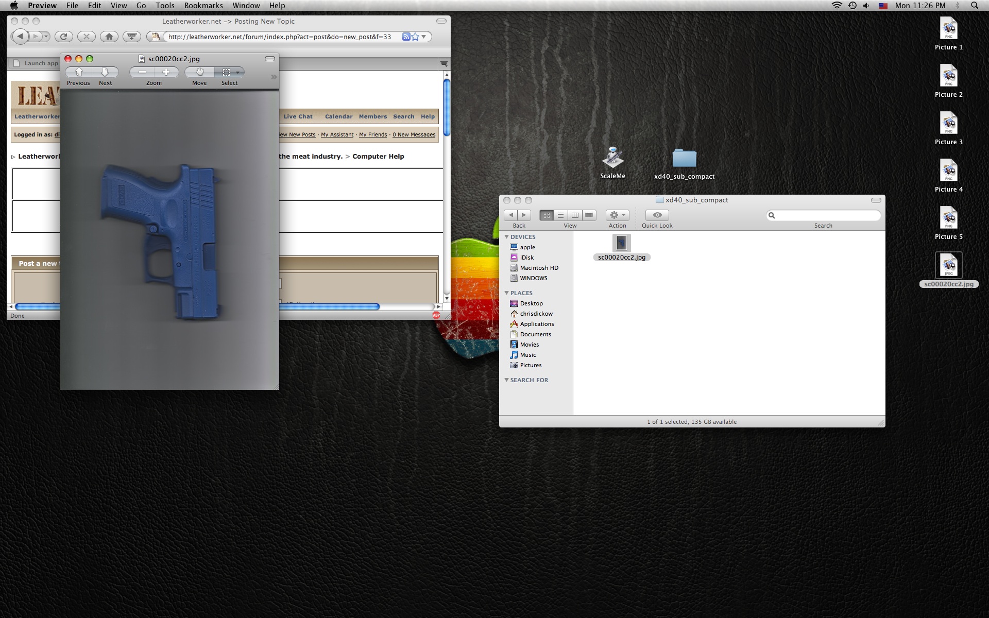Open the Finder Action gear dropdown
The image size is (989, 618).
(x=617, y=215)
